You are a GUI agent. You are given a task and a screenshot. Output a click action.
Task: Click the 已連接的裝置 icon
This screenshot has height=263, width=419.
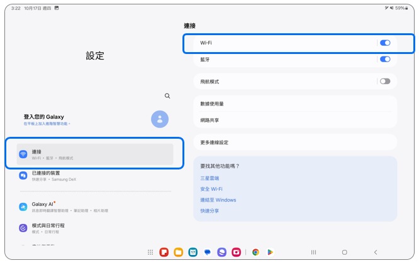click(23, 176)
